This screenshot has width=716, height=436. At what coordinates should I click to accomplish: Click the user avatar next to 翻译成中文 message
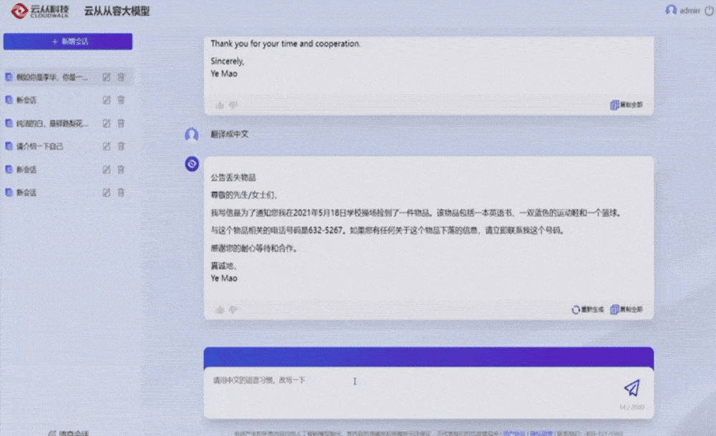click(x=191, y=135)
